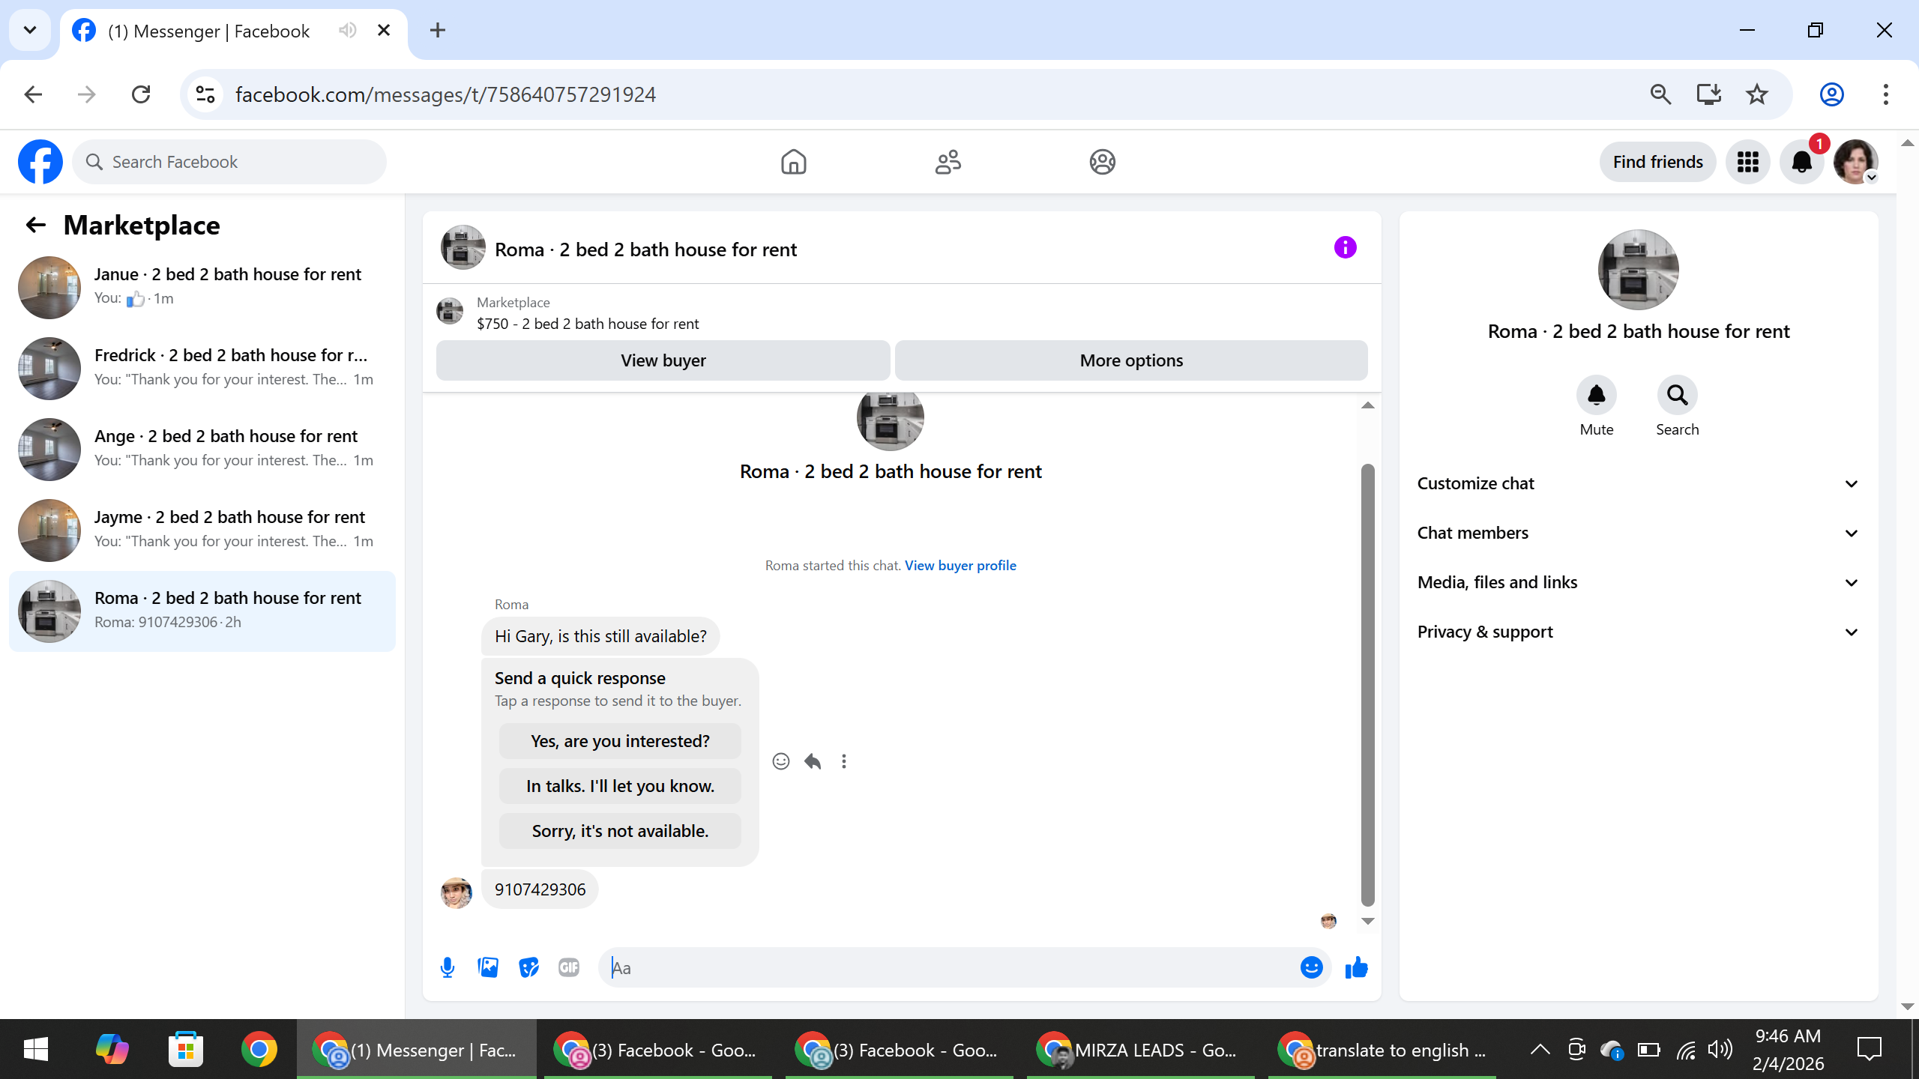Click the purple conversation info icon
1919x1079 pixels.
point(1345,247)
